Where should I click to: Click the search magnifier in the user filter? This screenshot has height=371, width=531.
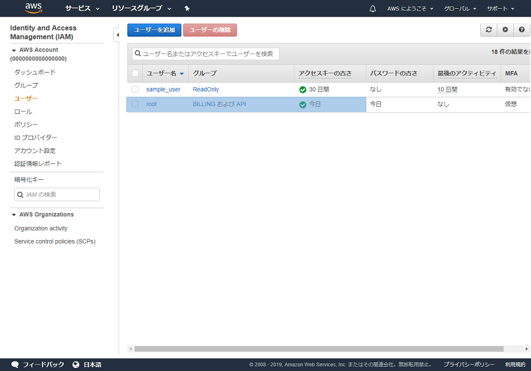[138, 54]
